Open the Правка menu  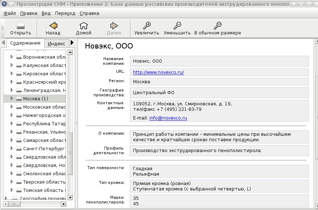29,13
